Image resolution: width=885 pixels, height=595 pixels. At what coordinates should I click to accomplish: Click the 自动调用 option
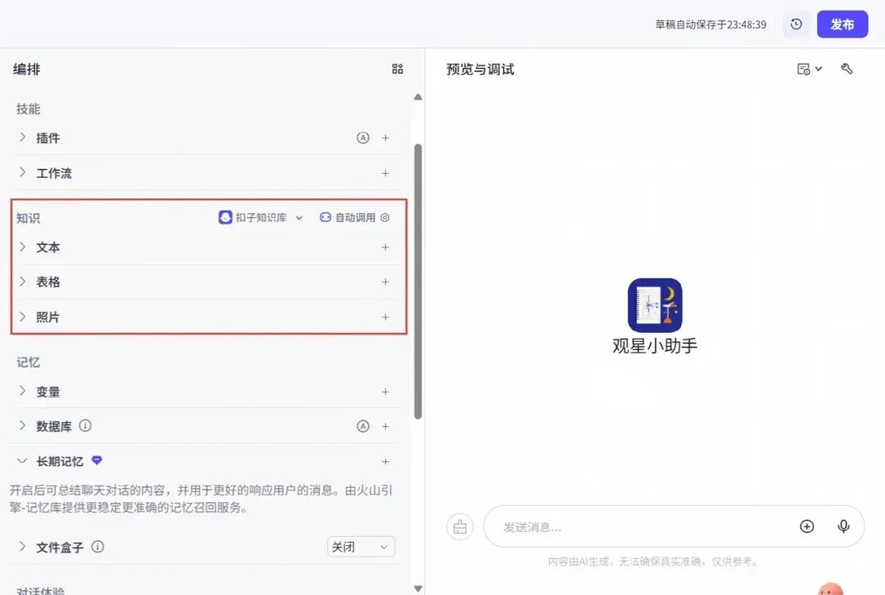pyautogui.click(x=348, y=217)
